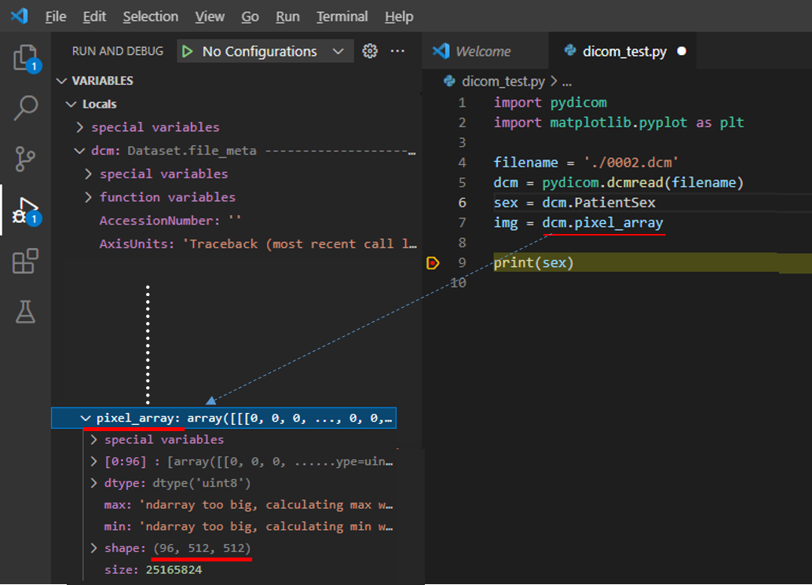Start debugging with green play icon
The height and width of the screenshot is (585, 812).
[188, 51]
